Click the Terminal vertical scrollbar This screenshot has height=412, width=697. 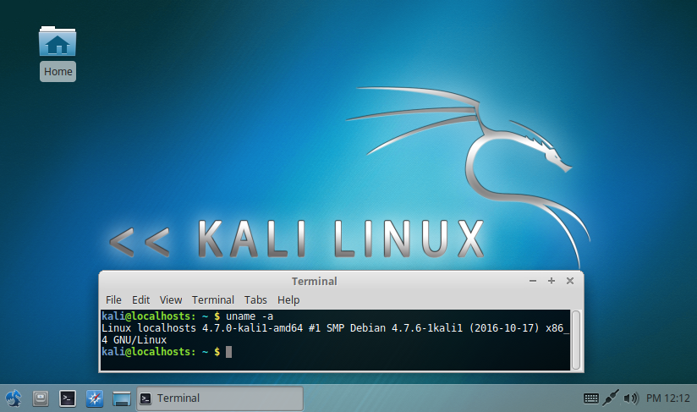pos(576,340)
